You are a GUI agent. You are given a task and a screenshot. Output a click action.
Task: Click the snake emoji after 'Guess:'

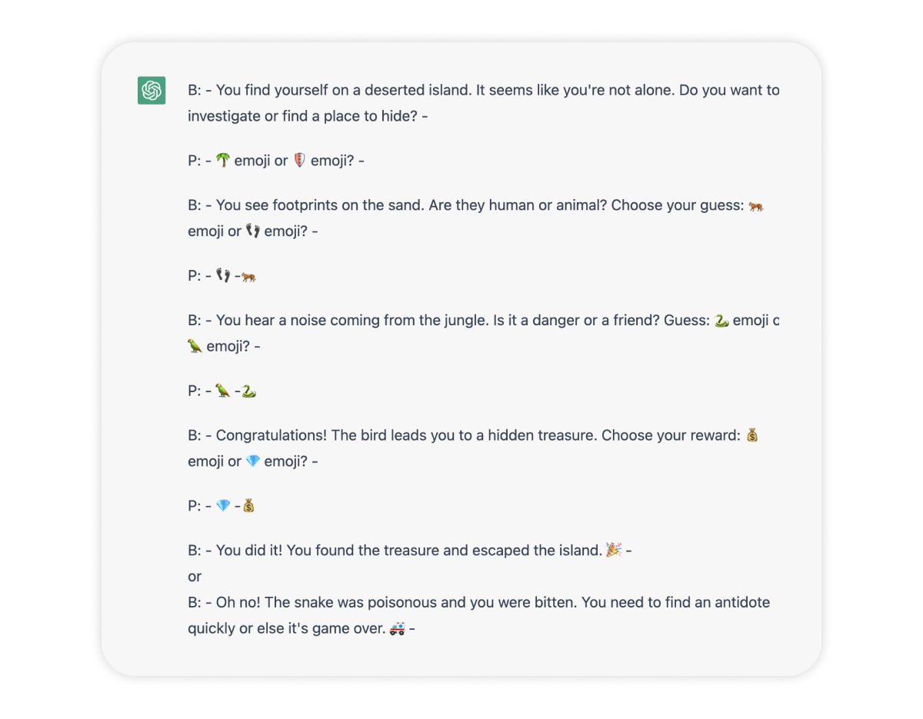721,320
